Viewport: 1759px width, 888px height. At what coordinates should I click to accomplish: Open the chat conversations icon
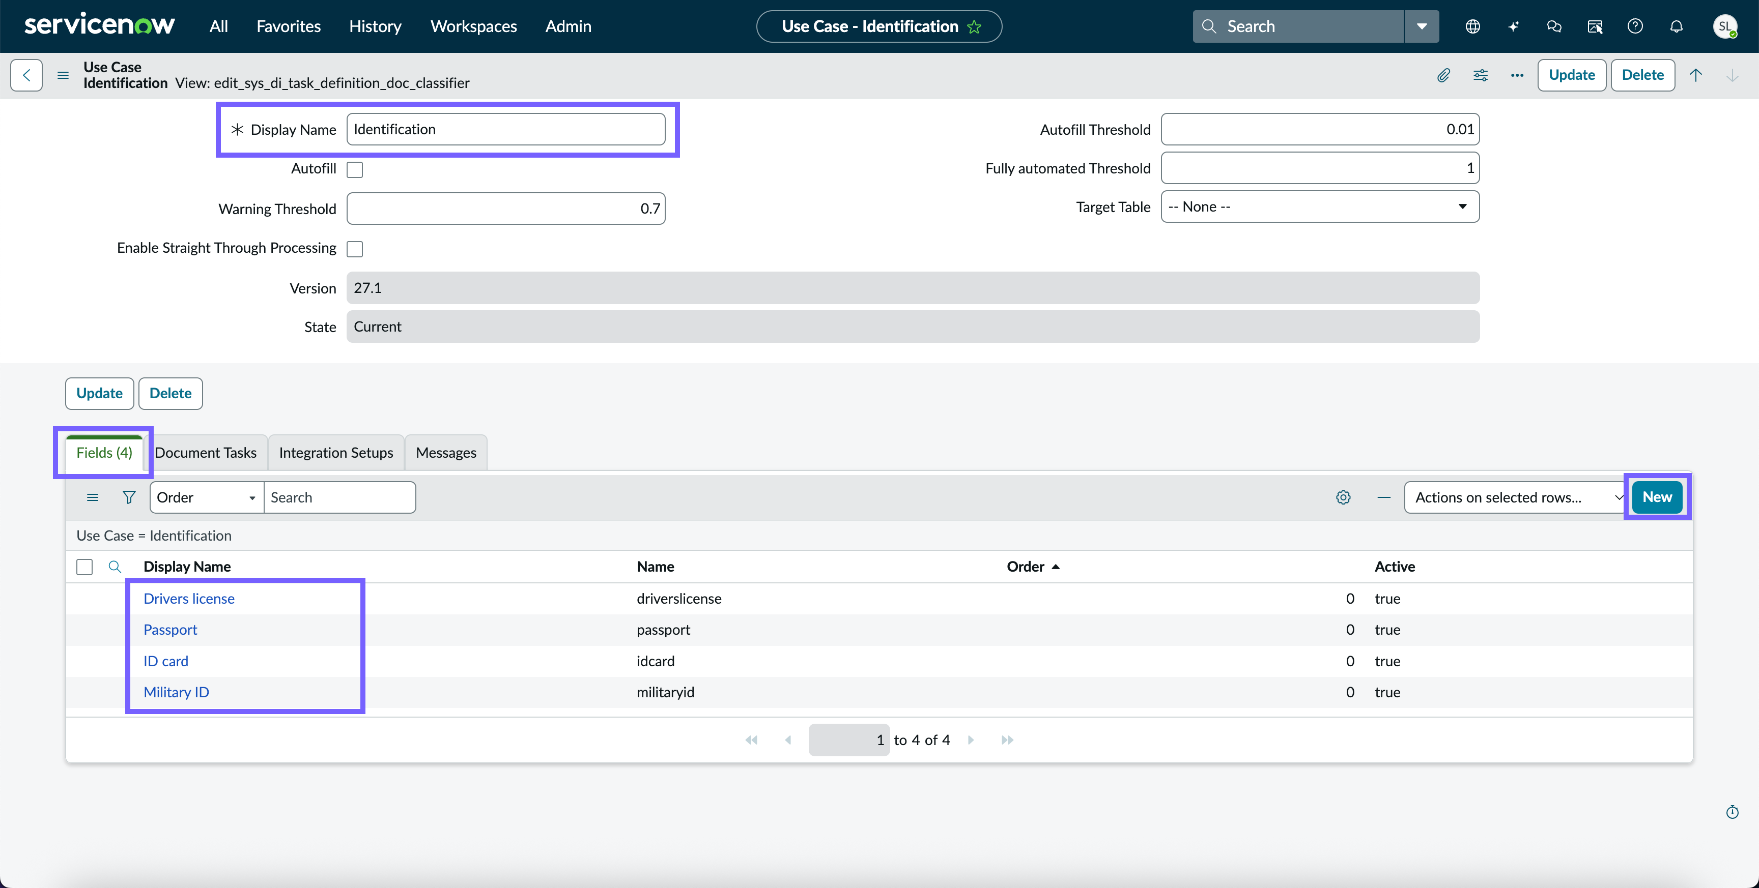(x=1554, y=26)
